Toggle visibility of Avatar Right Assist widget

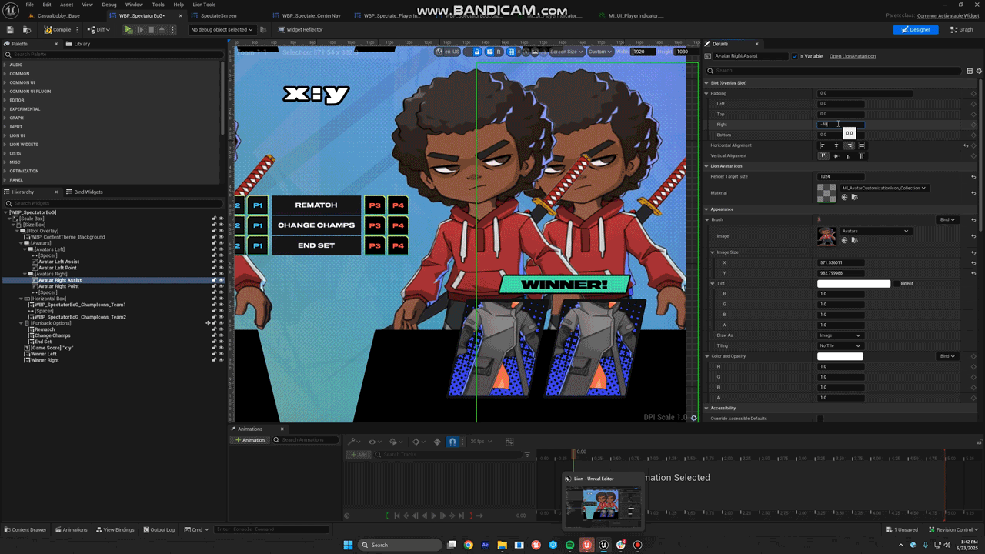click(x=221, y=280)
